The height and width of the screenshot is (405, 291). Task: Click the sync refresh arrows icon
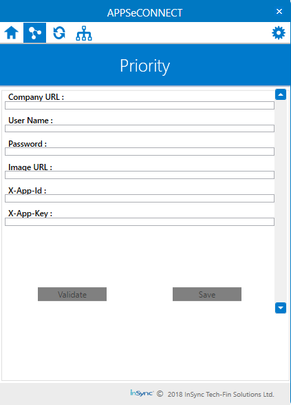(59, 33)
